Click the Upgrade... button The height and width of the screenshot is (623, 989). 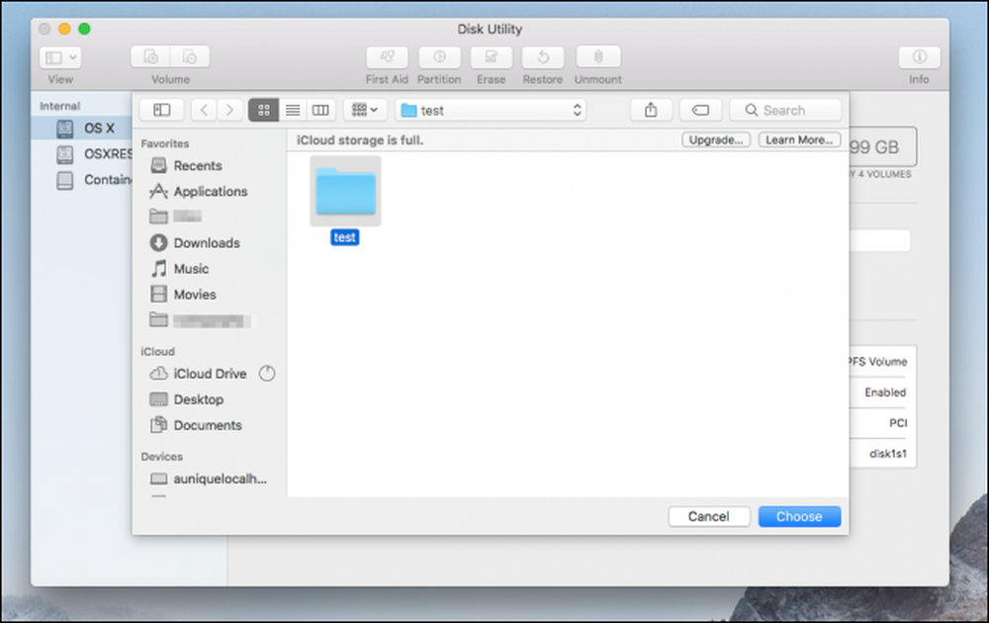(716, 140)
